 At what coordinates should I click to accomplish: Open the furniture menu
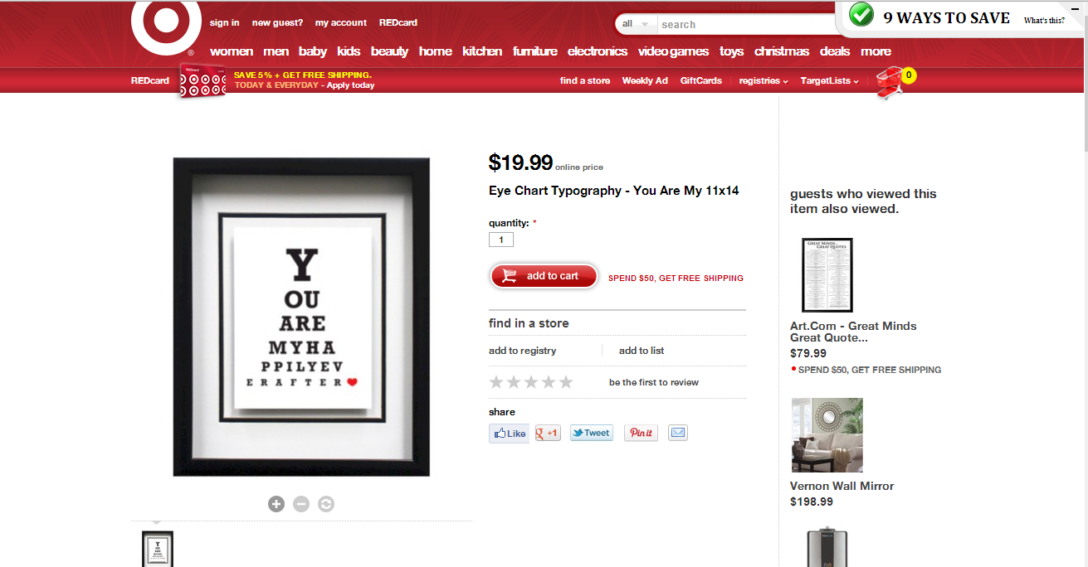(x=535, y=51)
